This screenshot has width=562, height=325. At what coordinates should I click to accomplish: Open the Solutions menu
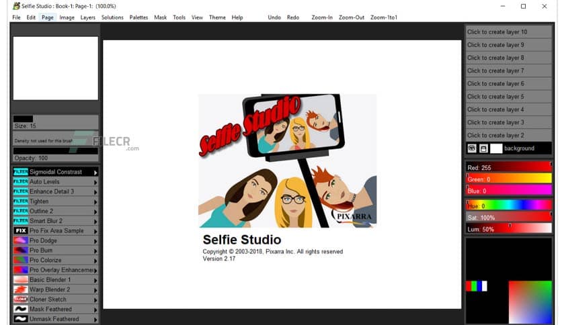[112, 17]
